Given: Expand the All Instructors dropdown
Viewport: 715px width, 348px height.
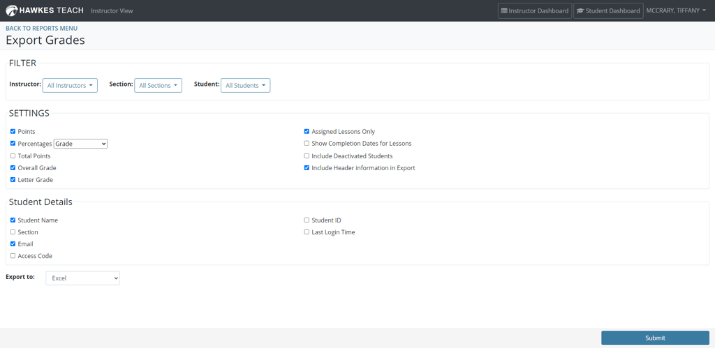Looking at the screenshot, I should pos(70,85).
